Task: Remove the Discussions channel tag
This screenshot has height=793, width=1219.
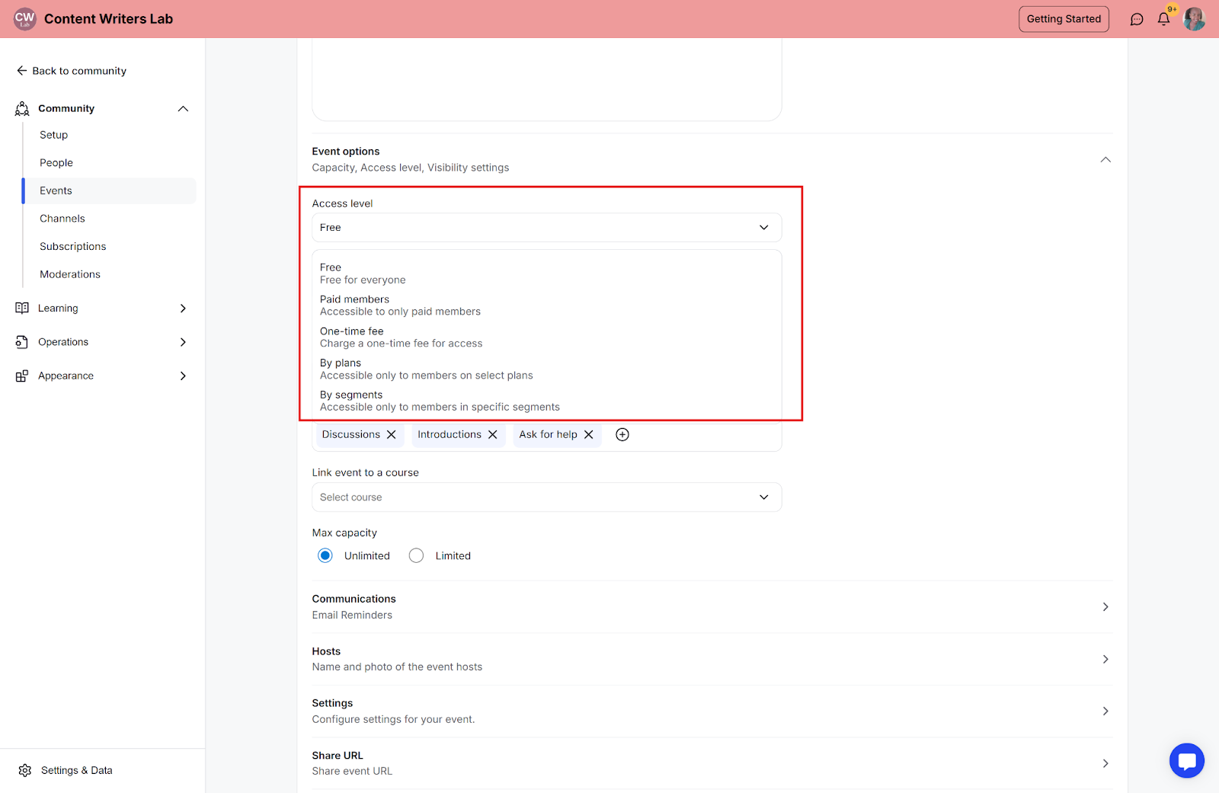Action: pos(392,435)
